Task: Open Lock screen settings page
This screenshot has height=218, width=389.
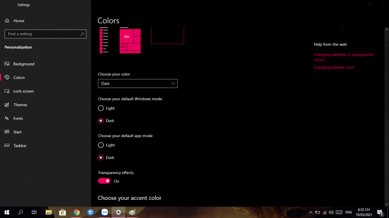Action: click(23, 91)
